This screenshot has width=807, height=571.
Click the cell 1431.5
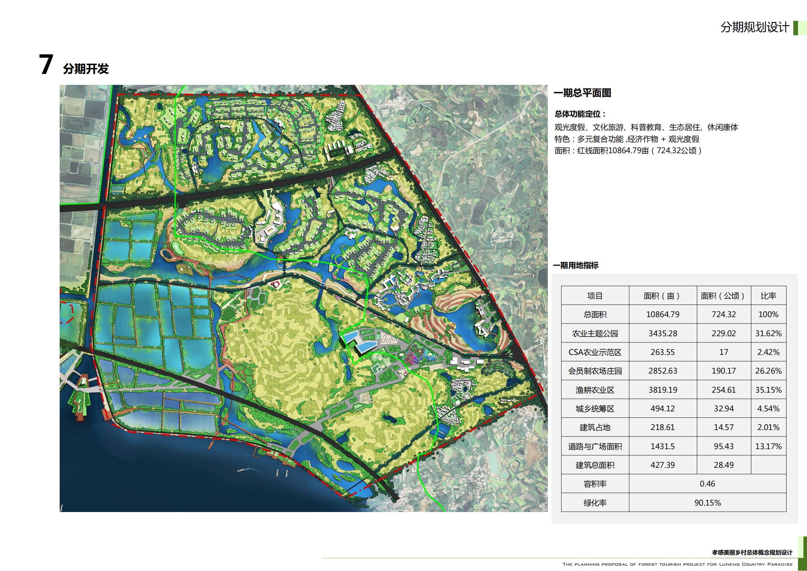(662, 447)
